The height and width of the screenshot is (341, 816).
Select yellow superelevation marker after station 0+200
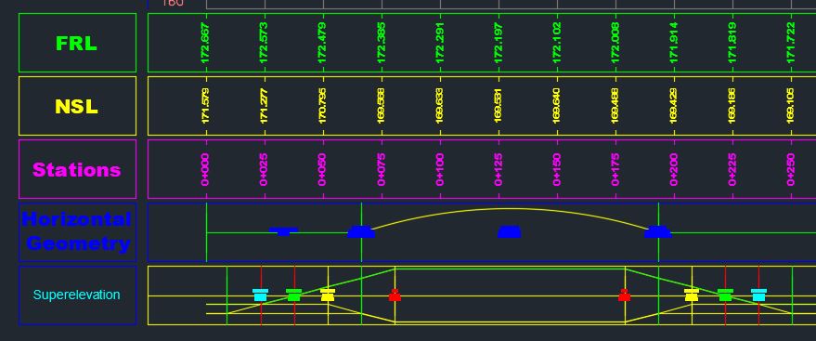click(692, 295)
